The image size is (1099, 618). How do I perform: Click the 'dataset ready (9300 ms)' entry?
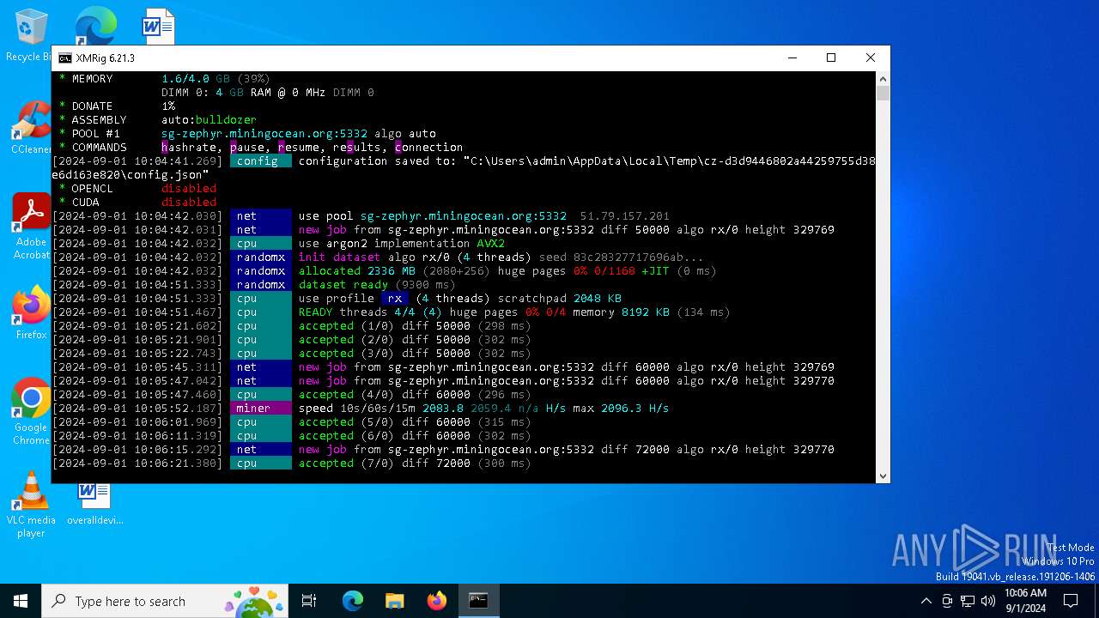tap(378, 285)
